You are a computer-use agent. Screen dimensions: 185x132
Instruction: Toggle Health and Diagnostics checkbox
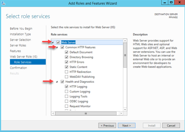(x=62, y=82)
